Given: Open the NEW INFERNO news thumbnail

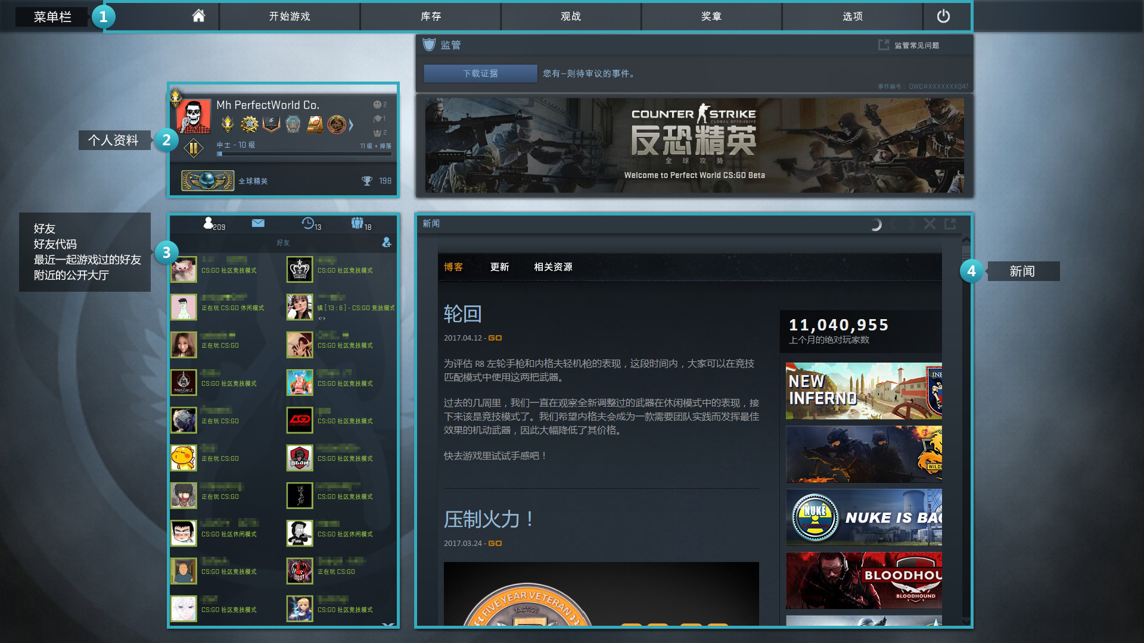Looking at the screenshot, I should tap(863, 391).
